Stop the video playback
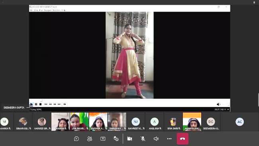 click(x=41, y=104)
